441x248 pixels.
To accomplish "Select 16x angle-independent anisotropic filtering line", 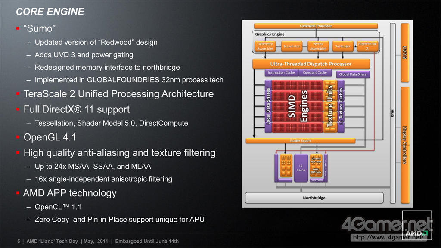I will click(103, 179).
